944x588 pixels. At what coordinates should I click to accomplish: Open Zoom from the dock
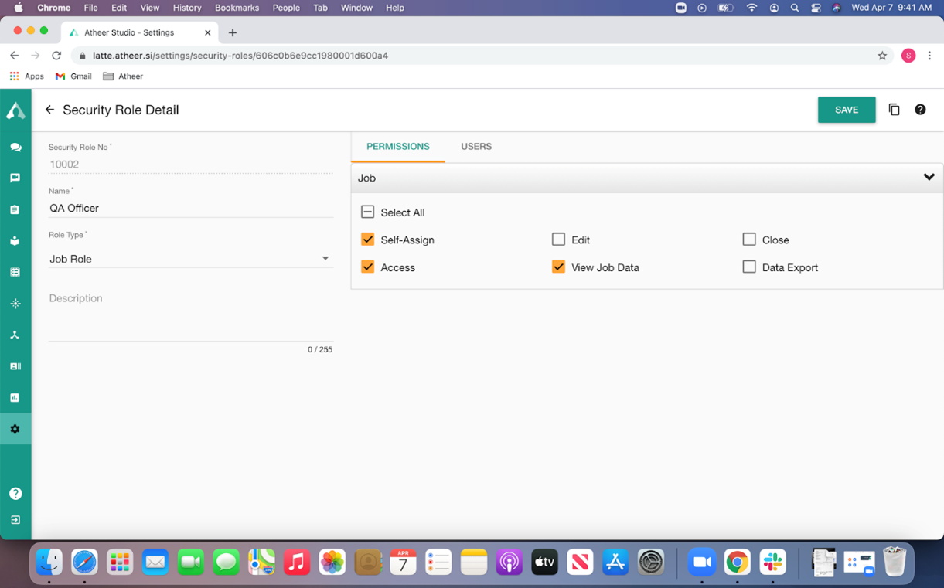(702, 562)
